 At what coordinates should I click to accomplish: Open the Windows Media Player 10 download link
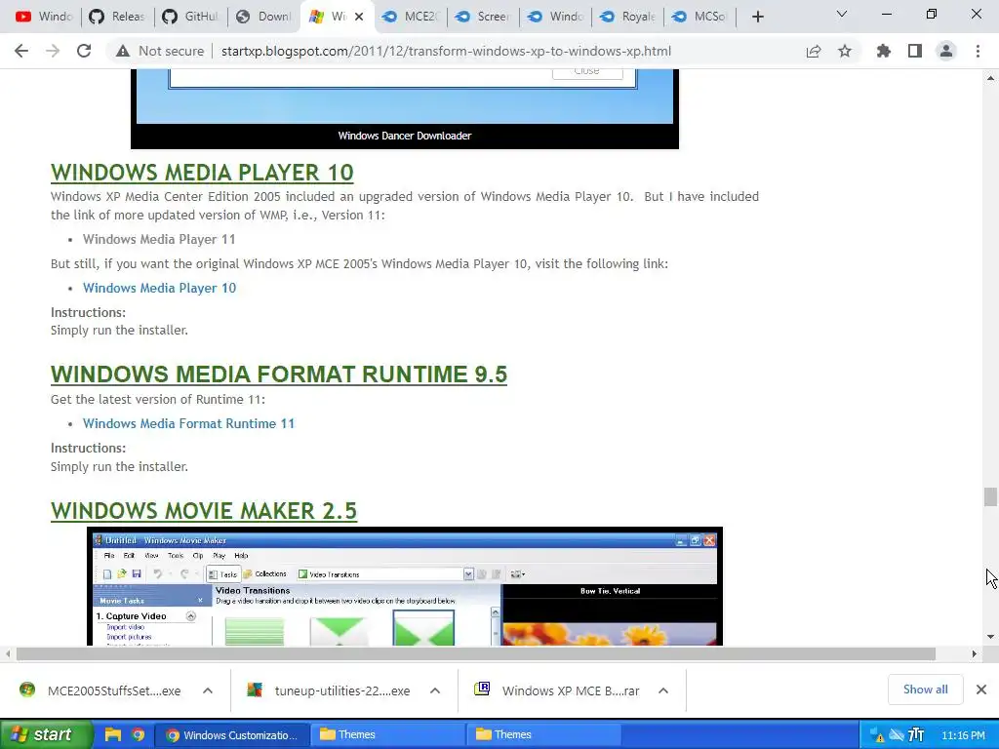tap(159, 288)
